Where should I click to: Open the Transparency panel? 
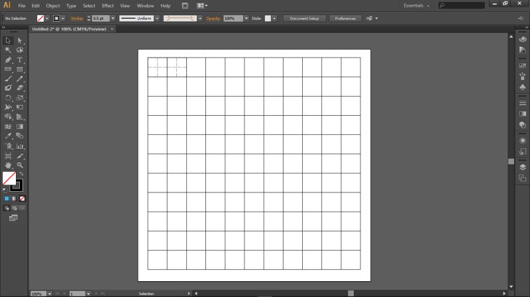click(x=523, y=125)
